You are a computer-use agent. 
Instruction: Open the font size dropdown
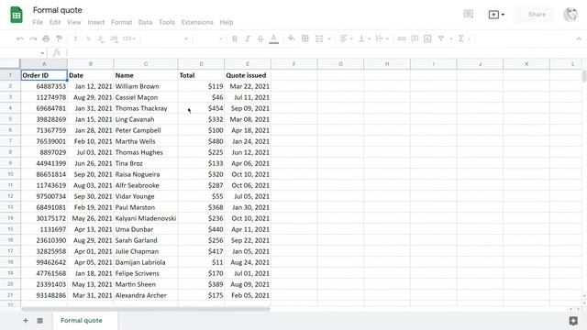[x=208, y=38]
